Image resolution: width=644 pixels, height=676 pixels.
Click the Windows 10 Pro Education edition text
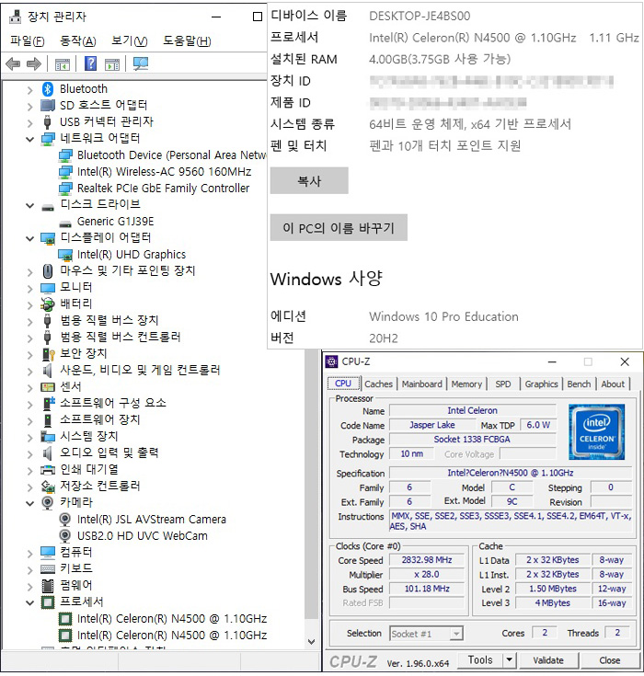(443, 317)
